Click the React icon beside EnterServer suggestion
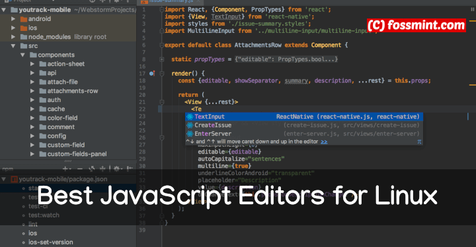This screenshot has height=247, width=476. (x=190, y=134)
